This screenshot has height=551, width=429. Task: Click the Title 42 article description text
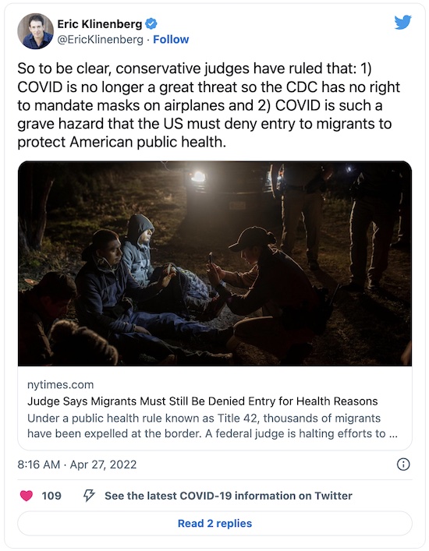(x=212, y=426)
